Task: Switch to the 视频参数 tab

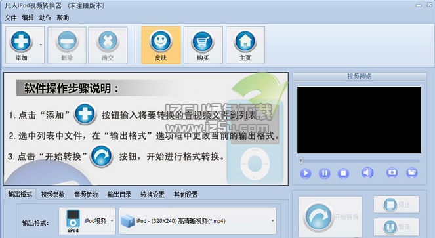Action: tap(52, 195)
